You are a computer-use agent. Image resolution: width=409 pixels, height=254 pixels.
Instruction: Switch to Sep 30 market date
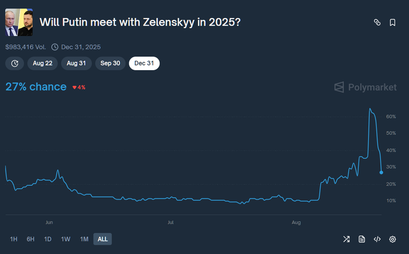(110, 63)
